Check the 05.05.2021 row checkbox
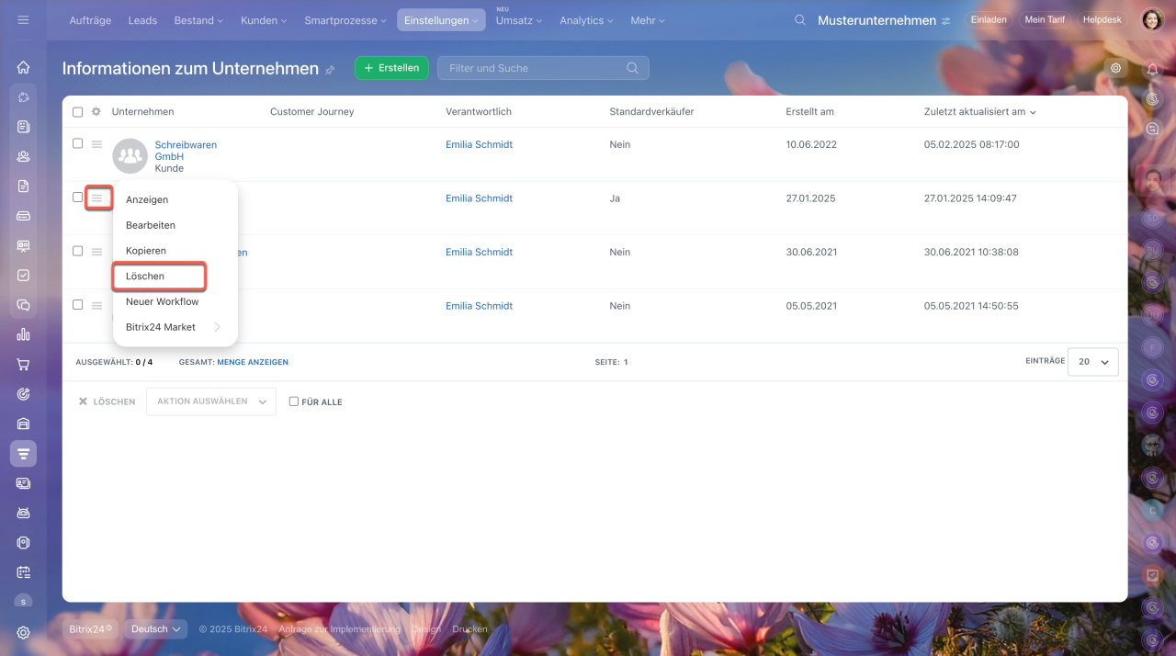The image size is (1176, 656). (77, 304)
